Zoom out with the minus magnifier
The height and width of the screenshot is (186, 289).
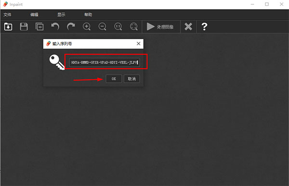(x=102, y=27)
